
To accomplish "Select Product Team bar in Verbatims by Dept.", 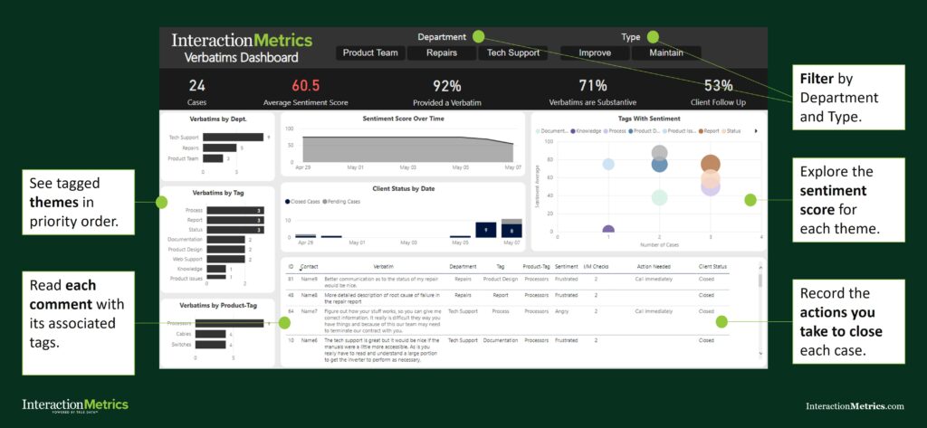I will (213, 158).
